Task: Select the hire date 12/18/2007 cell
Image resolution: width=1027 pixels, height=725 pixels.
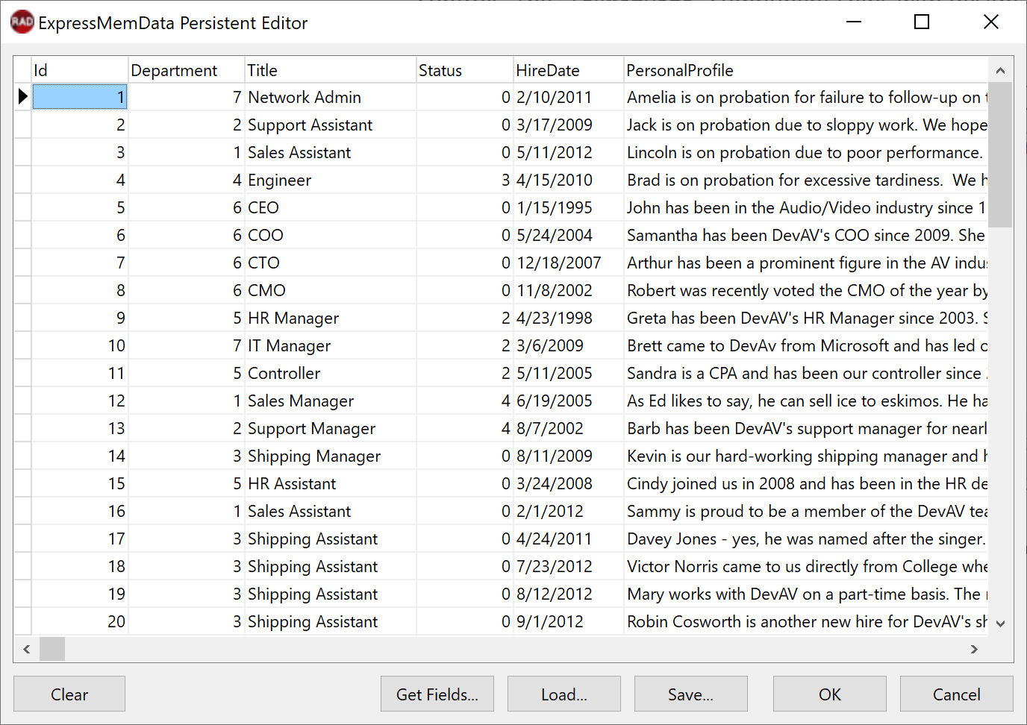Action: 568,263
